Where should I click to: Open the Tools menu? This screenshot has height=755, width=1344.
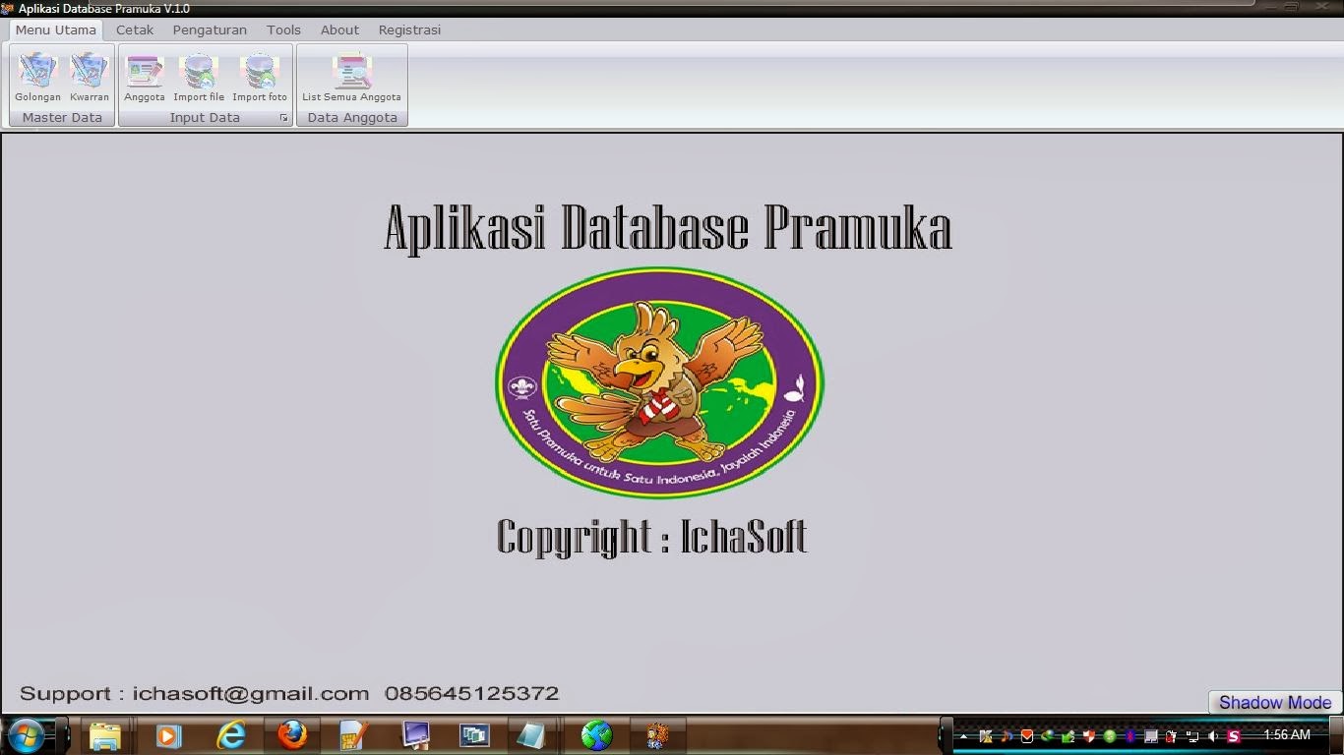(283, 29)
